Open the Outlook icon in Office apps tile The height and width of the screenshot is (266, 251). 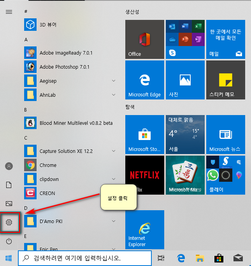click(172, 26)
